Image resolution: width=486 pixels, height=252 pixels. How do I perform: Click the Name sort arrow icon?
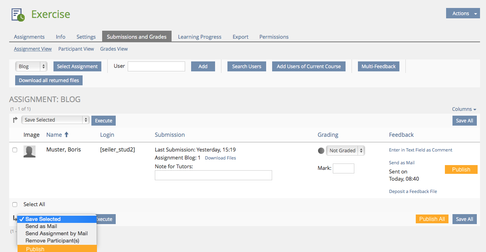pos(67,135)
